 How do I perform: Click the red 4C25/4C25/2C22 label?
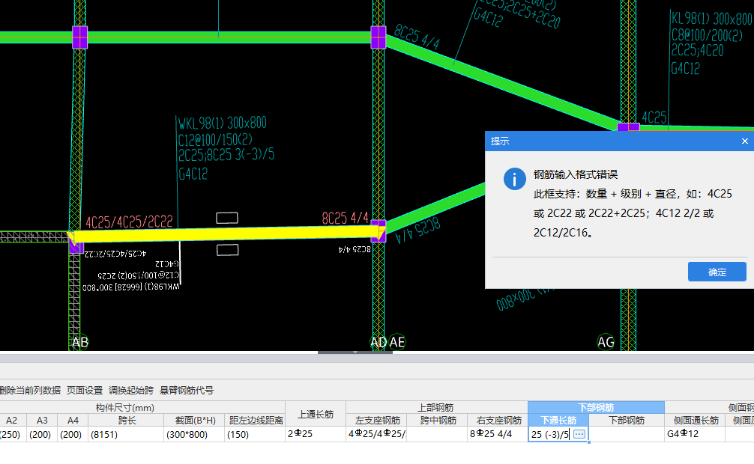pos(129,222)
